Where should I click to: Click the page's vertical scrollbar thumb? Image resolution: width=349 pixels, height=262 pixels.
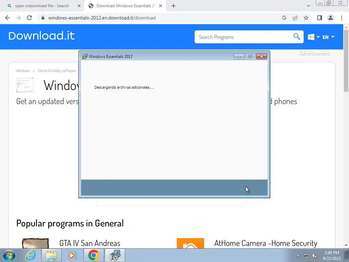tap(346, 61)
